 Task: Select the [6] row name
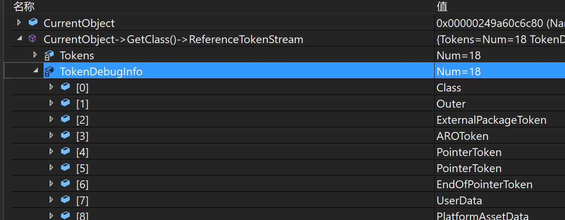pos(82,184)
